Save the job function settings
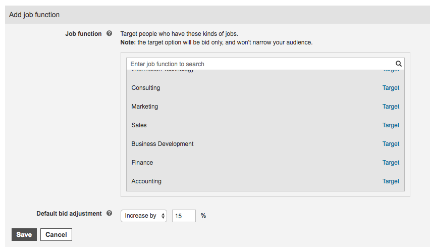 coord(24,234)
